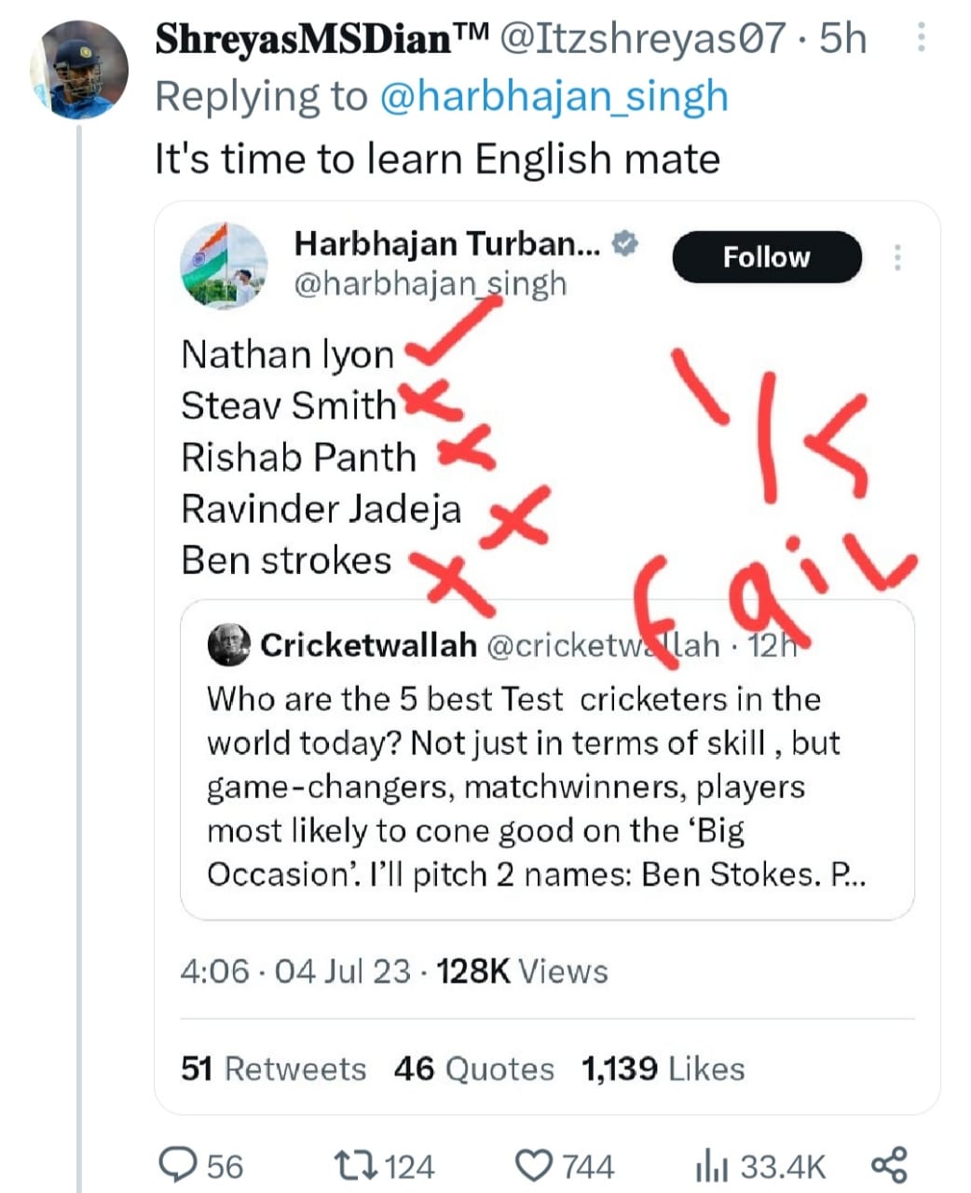Open the views analytics bar icon
The width and height of the screenshot is (971, 1193).
[712, 1165]
